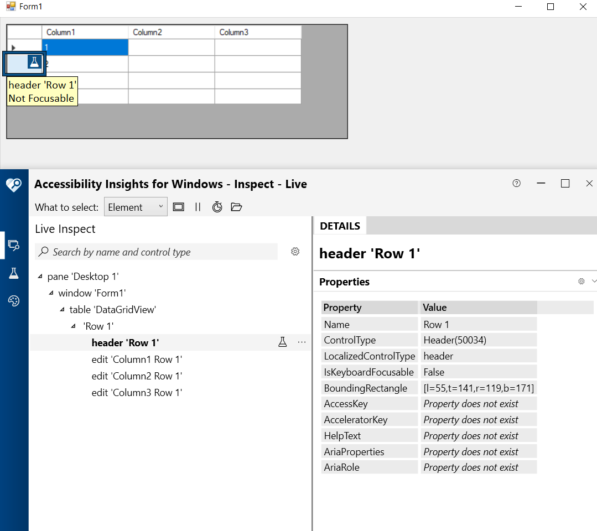Click the Accessibility Insights heart logo icon
The width and height of the screenshot is (597, 531).
14,185
